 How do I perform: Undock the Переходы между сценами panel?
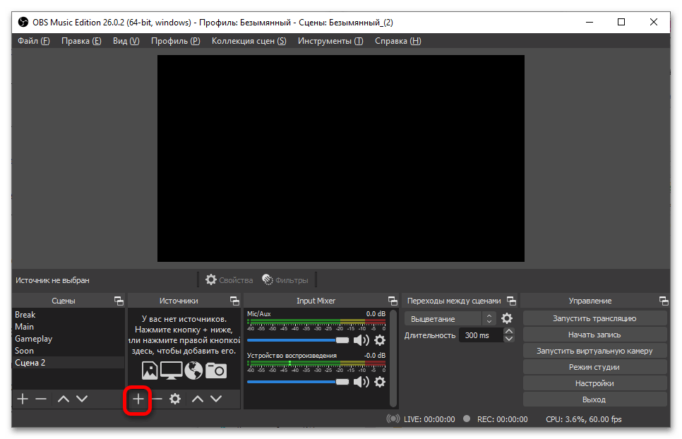tap(511, 301)
